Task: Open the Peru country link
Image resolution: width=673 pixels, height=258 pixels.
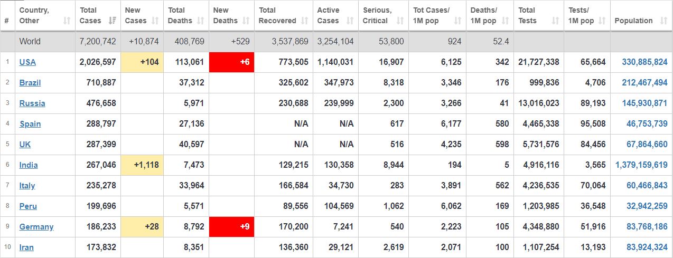Action: (28, 206)
